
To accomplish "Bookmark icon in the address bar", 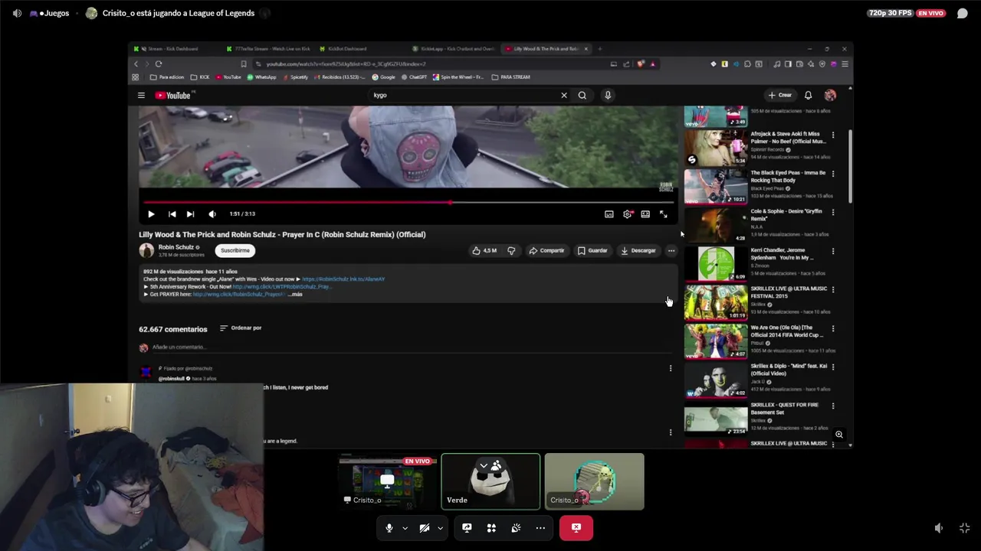I will [244, 64].
